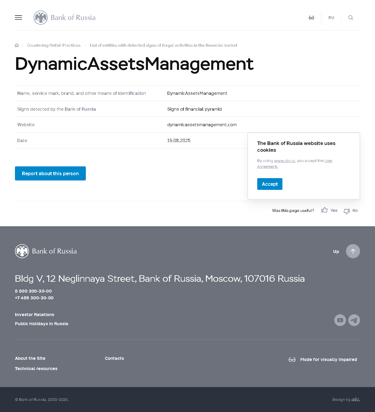Click the thumbs down No icon

pos(347,211)
